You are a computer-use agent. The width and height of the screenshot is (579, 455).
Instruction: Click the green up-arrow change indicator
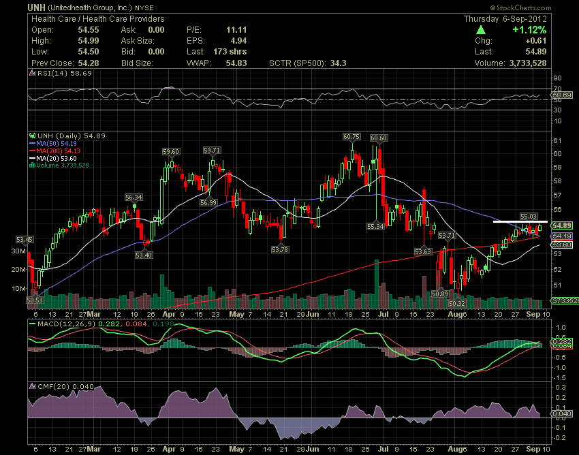481,30
